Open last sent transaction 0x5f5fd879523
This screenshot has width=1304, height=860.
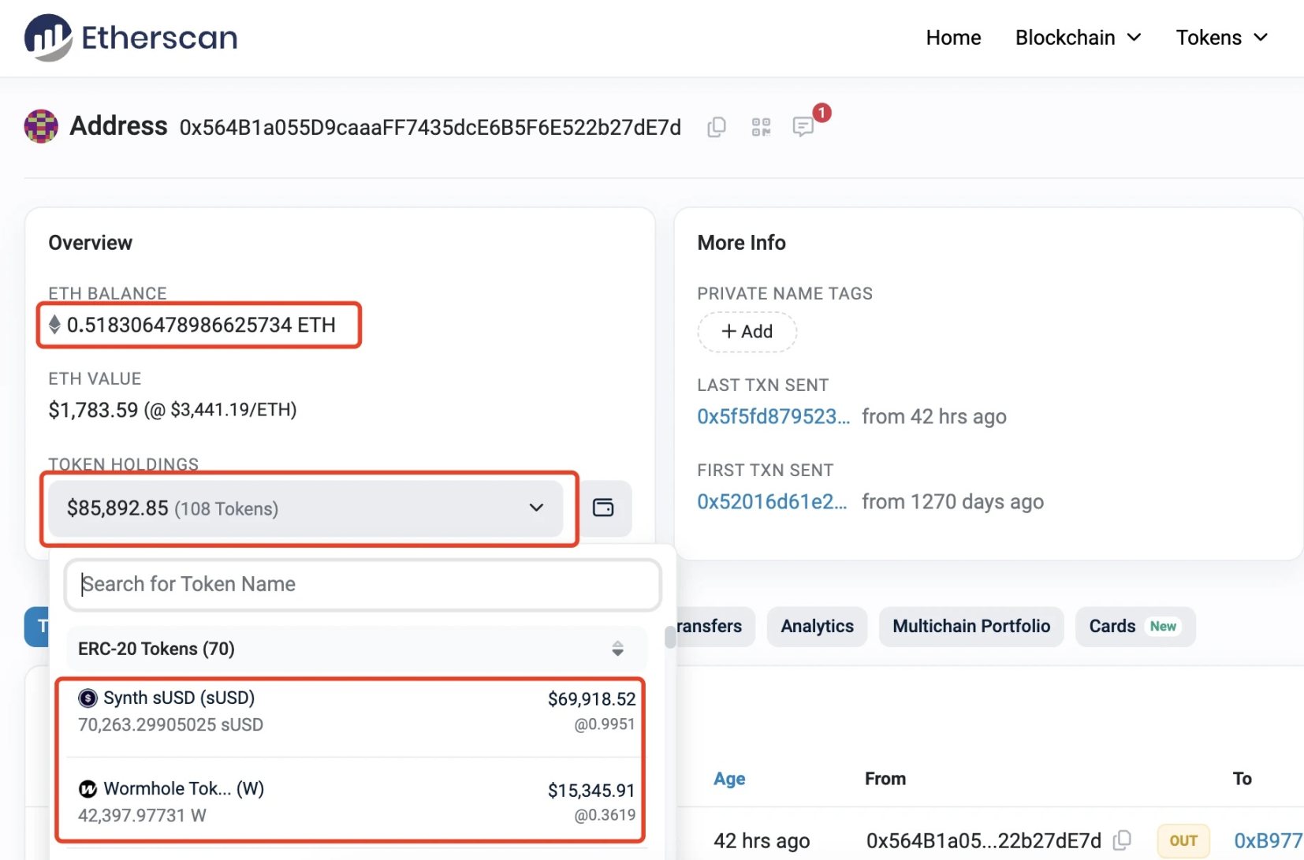773,416
